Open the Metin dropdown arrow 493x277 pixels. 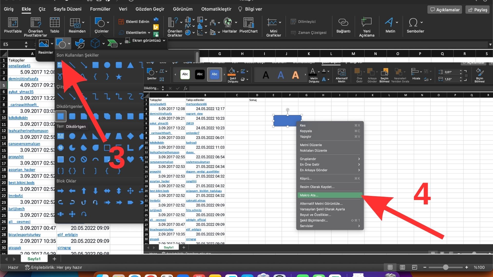pos(397,22)
